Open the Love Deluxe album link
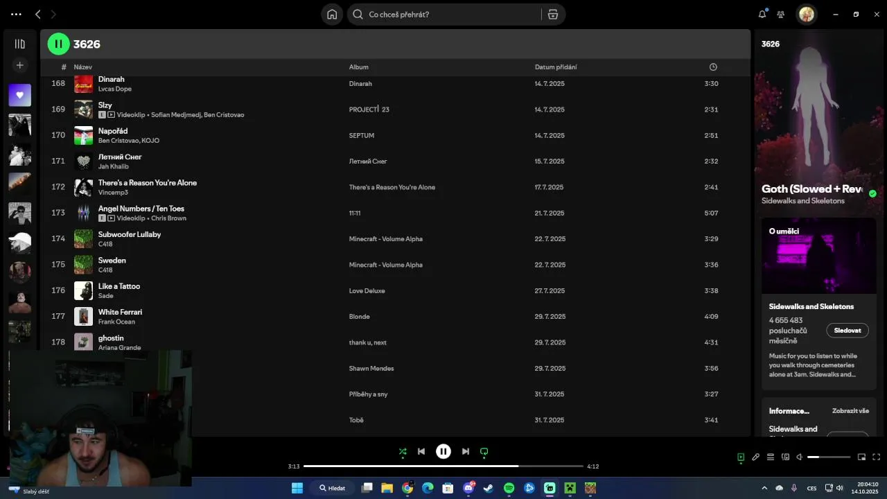The height and width of the screenshot is (499, 887). click(367, 291)
